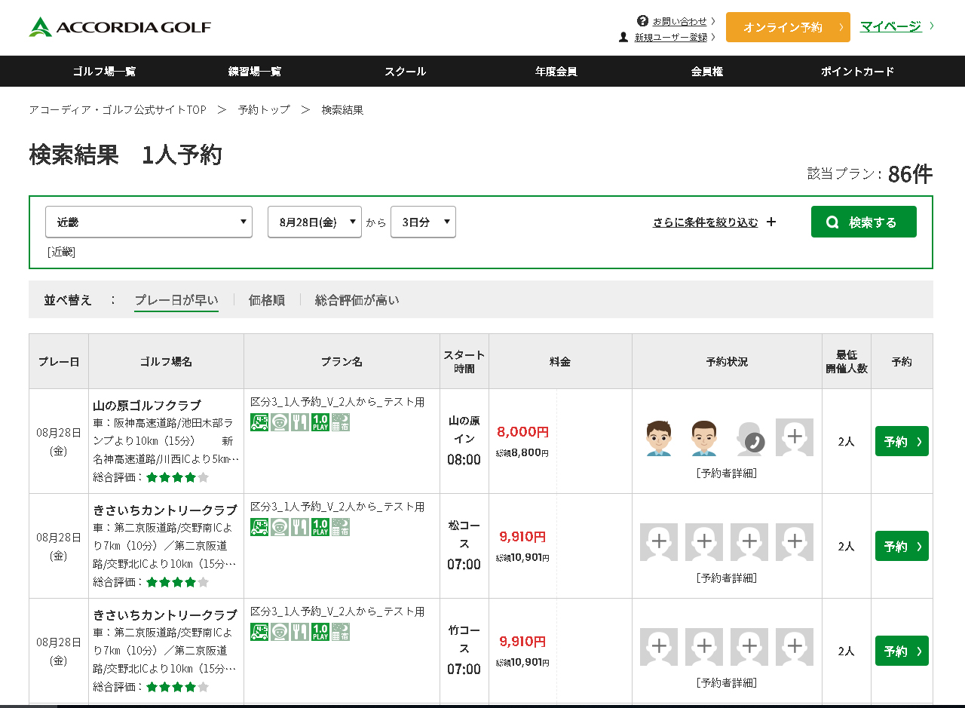Open the 年度会員 menu
The image size is (965, 708).
coord(556,72)
